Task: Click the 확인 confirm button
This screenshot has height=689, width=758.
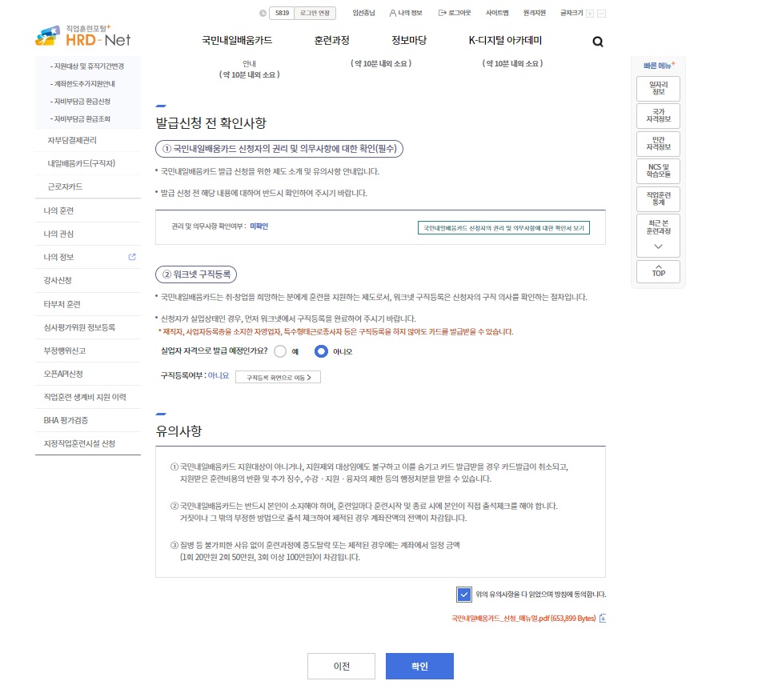Action: 419,665
